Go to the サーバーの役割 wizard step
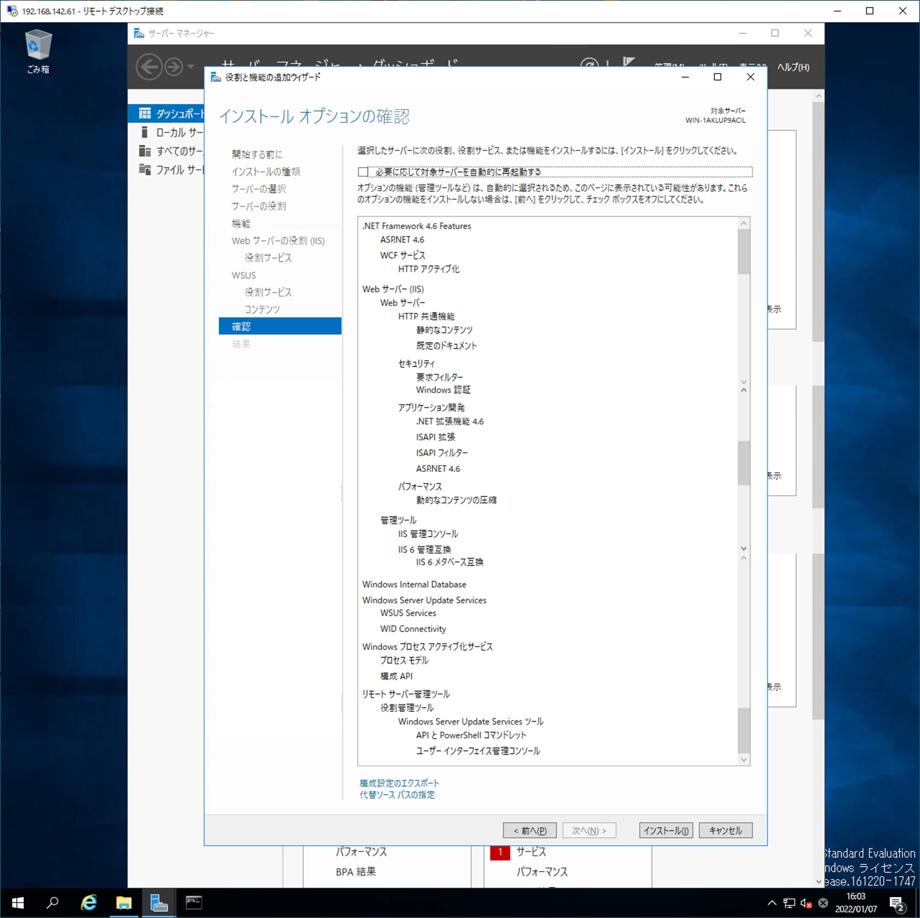This screenshot has width=920, height=918. (x=259, y=206)
